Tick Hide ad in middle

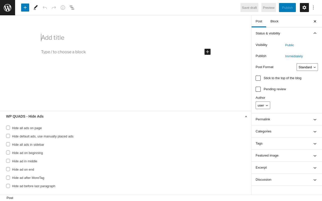[8, 161]
